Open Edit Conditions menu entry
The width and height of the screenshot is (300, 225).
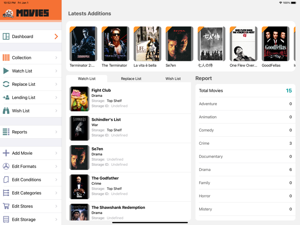(31, 180)
